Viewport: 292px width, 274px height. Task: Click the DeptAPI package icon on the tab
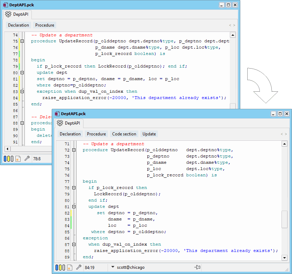pos(60,123)
